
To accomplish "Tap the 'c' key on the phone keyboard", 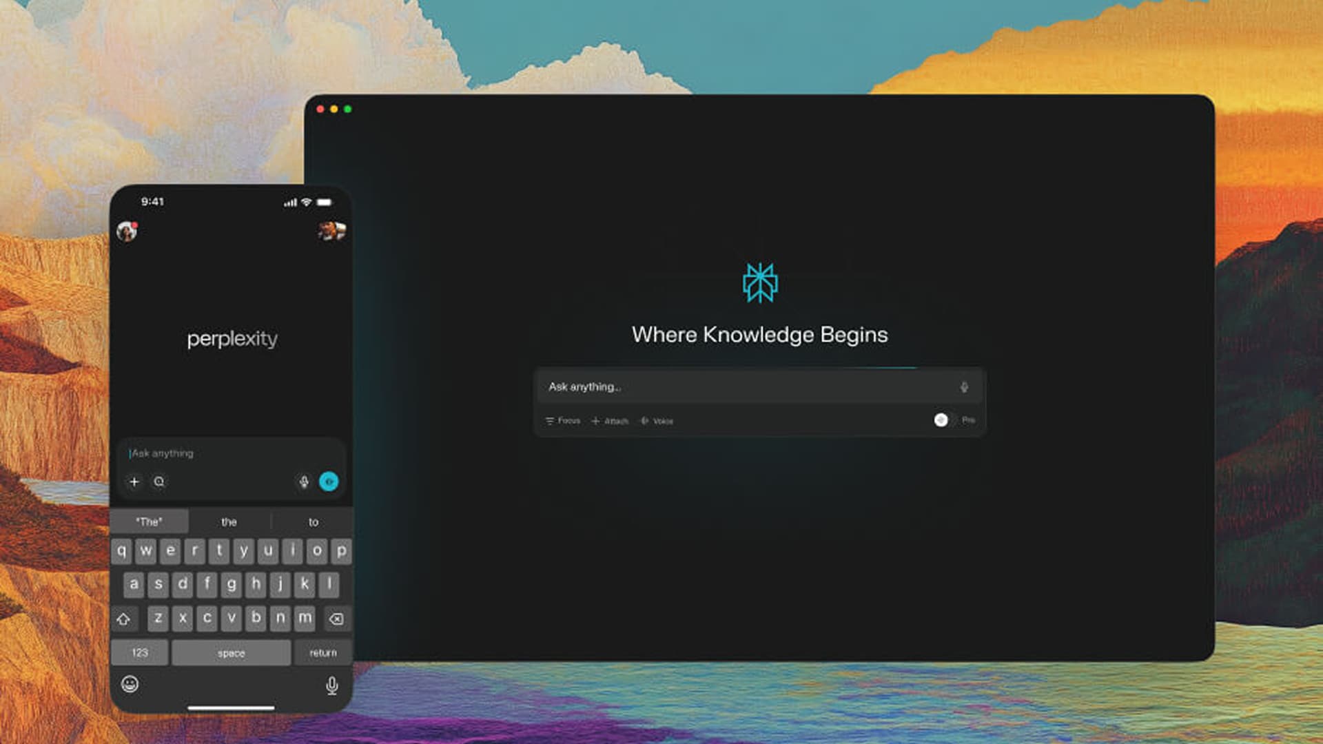I will click(x=207, y=619).
